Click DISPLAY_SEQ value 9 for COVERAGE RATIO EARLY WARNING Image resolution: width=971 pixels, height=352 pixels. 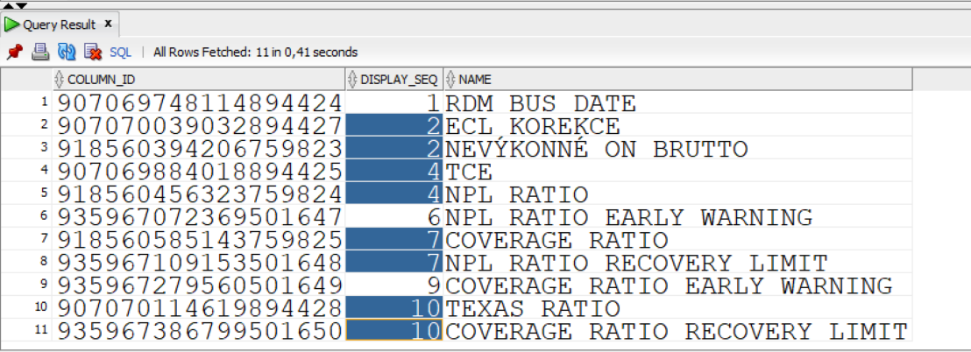pos(393,285)
